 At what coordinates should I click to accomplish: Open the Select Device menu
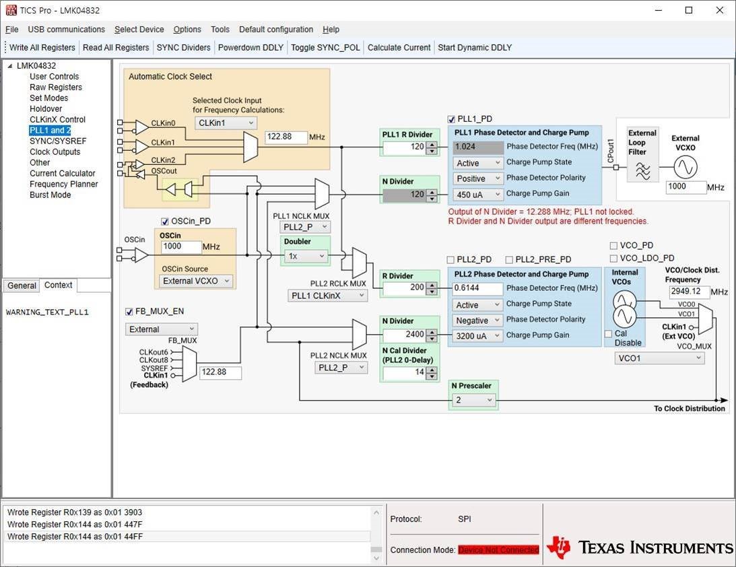click(x=139, y=30)
